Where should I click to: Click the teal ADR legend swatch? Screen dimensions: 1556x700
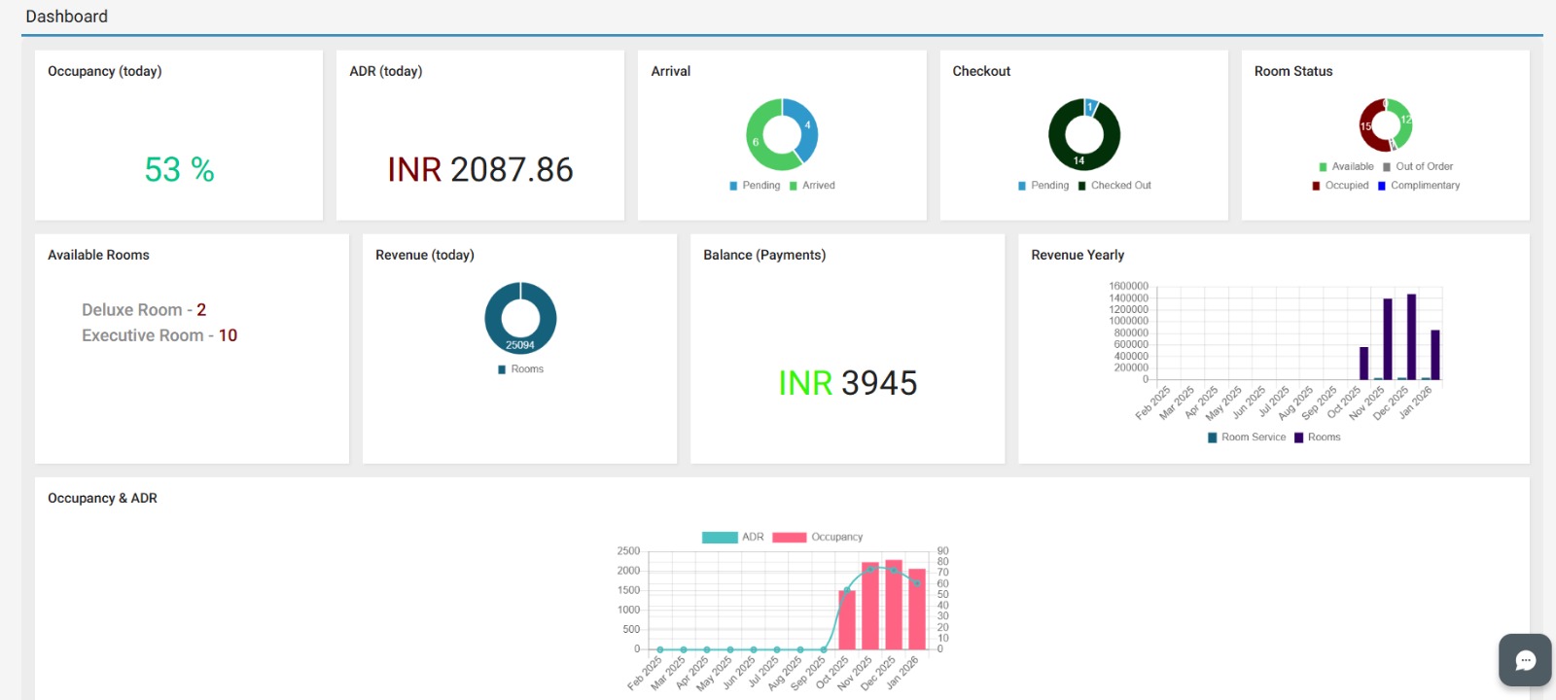coord(720,538)
